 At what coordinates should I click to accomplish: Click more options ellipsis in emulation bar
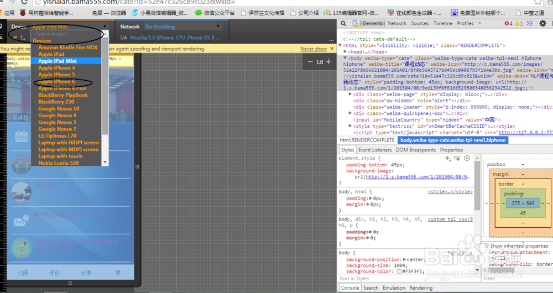(331, 41)
